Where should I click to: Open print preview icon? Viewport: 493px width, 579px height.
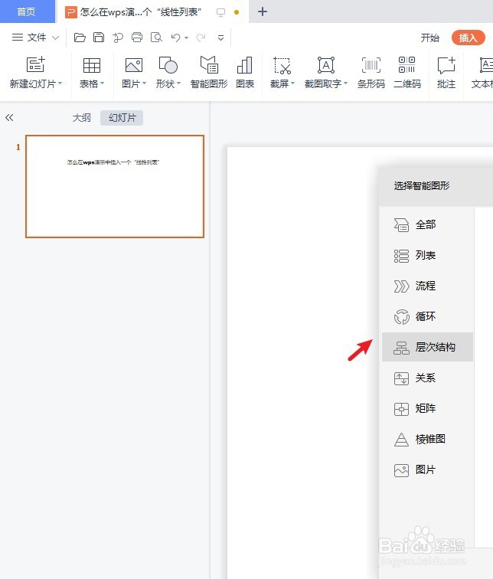pyautogui.click(x=156, y=38)
